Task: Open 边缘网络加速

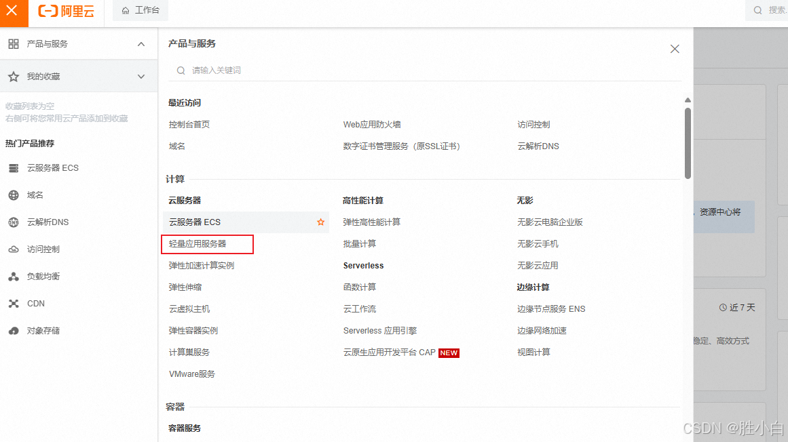Action: [x=542, y=331]
